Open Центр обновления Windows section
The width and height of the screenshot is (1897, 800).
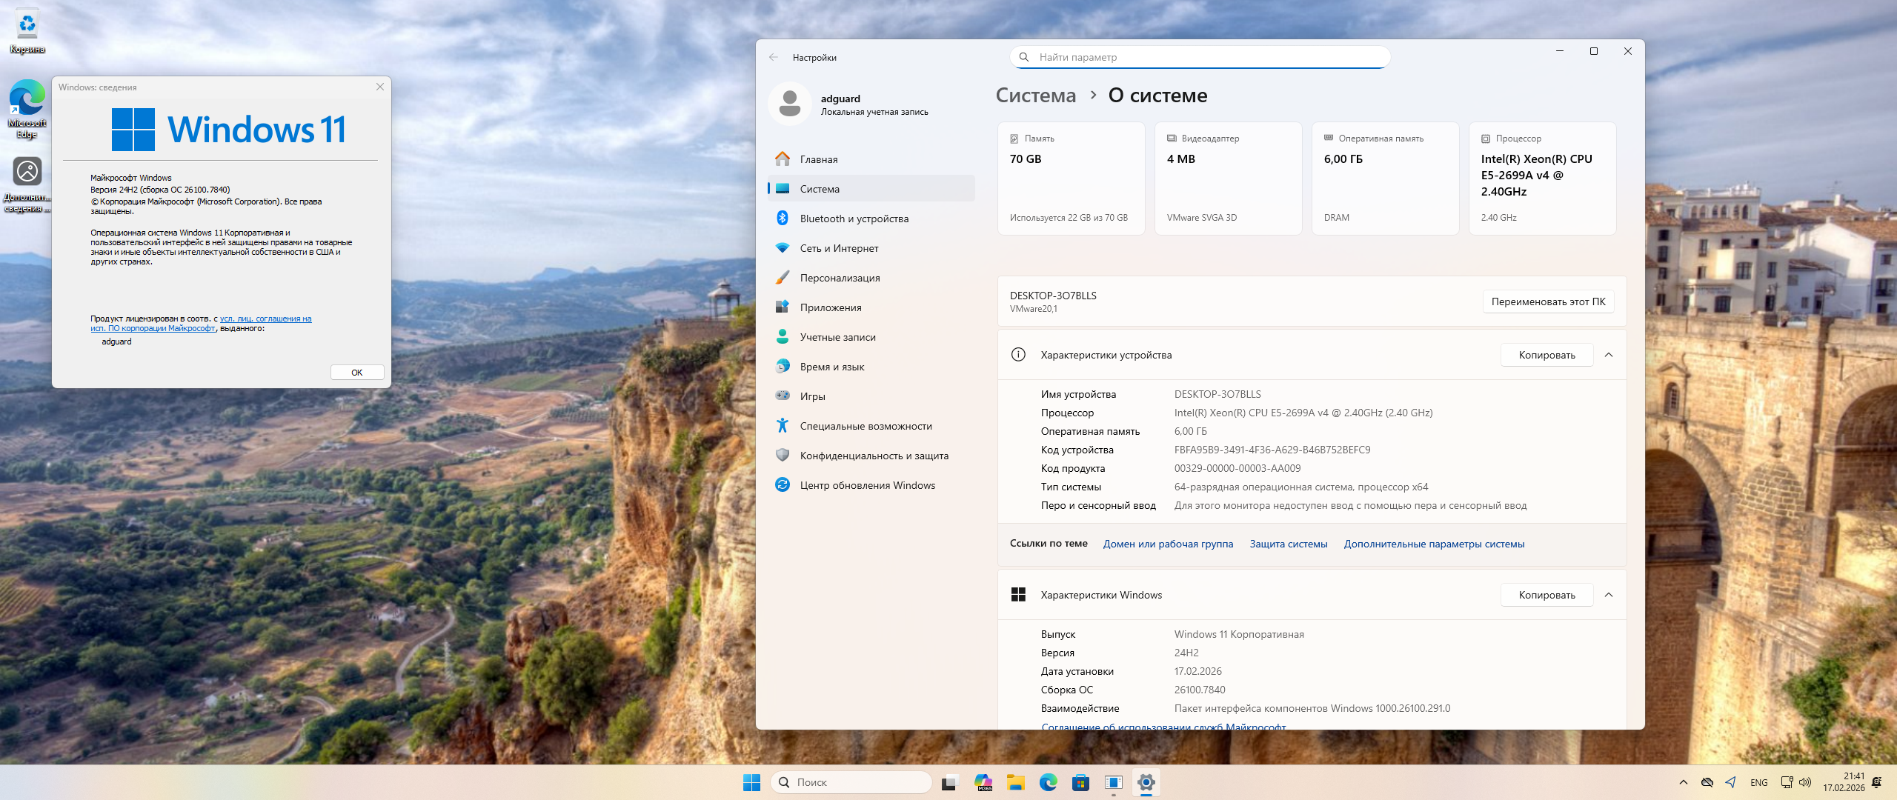click(x=867, y=485)
